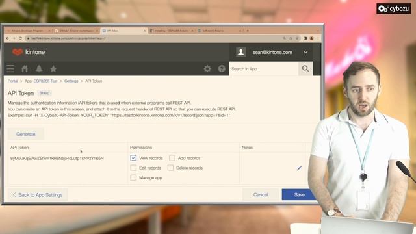
Task: Open the notifications bell
Action: coord(39,69)
